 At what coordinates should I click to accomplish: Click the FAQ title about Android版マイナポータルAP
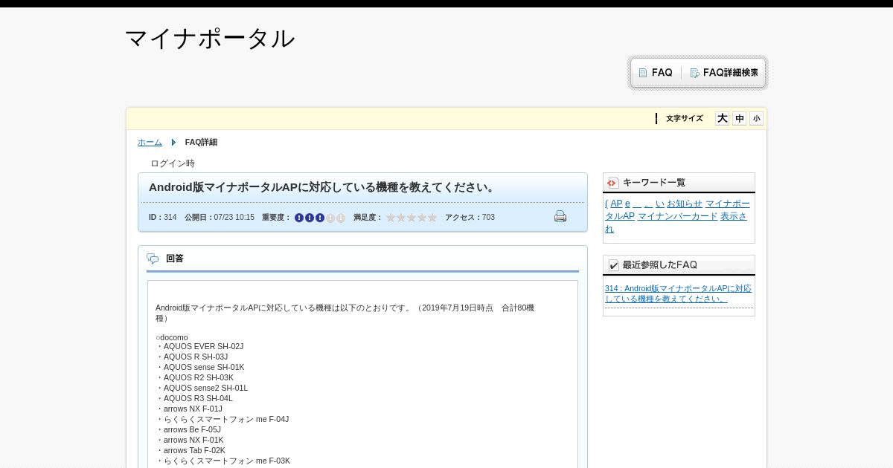(324, 187)
